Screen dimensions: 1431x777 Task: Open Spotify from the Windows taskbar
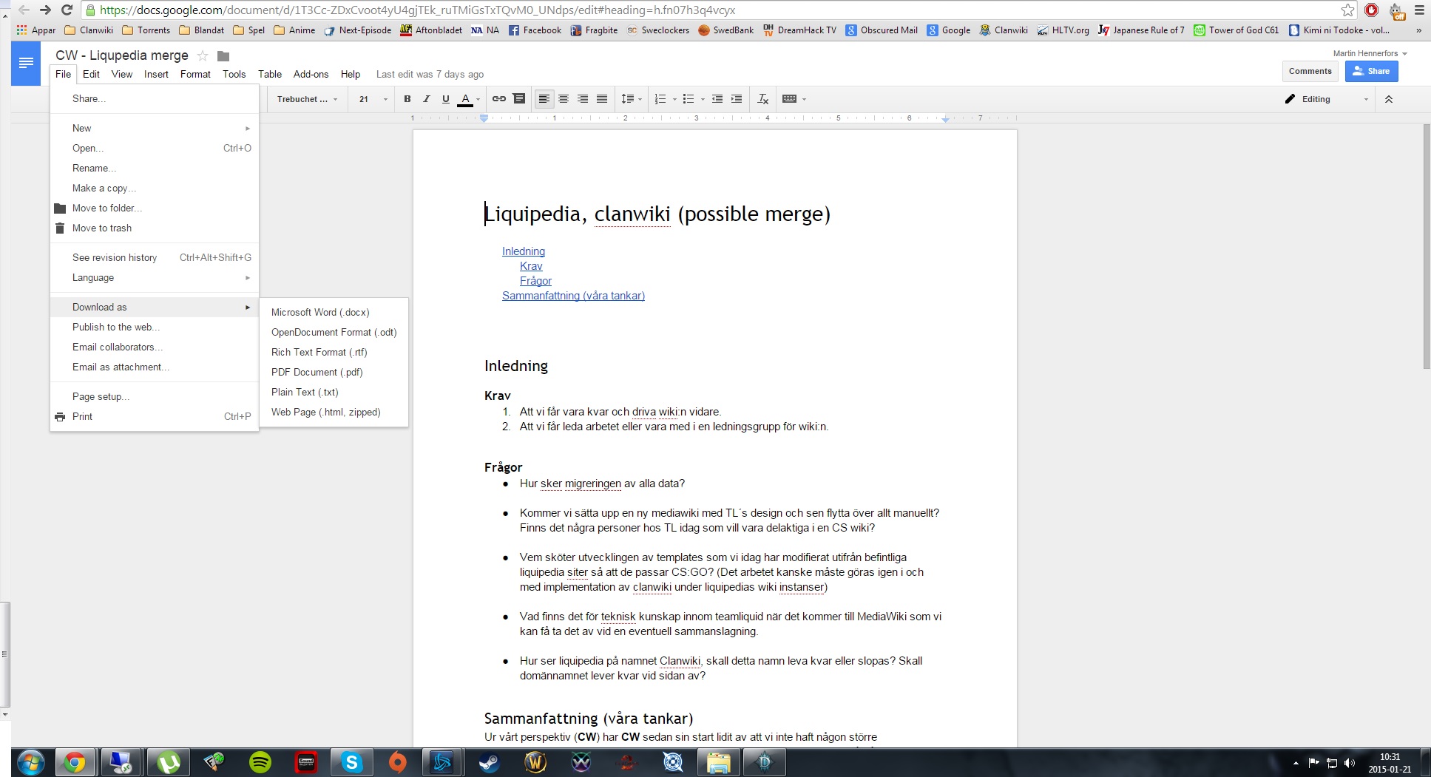(x=260, y=762)
